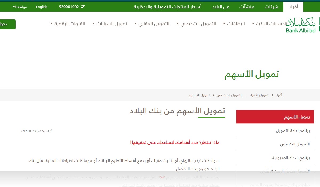Select the active أفراد tab in the top bar

[x=294, y=7]
